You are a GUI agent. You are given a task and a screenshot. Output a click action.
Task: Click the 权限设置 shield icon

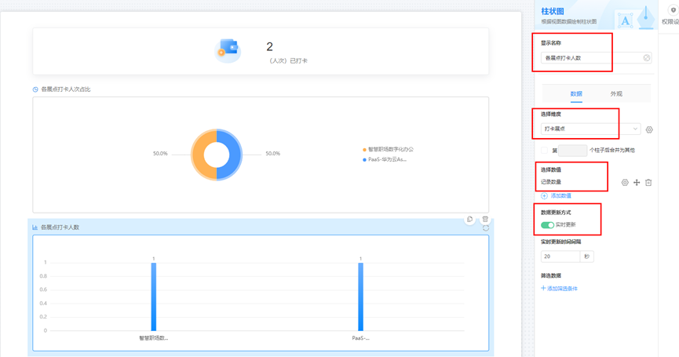pos(673,10)
